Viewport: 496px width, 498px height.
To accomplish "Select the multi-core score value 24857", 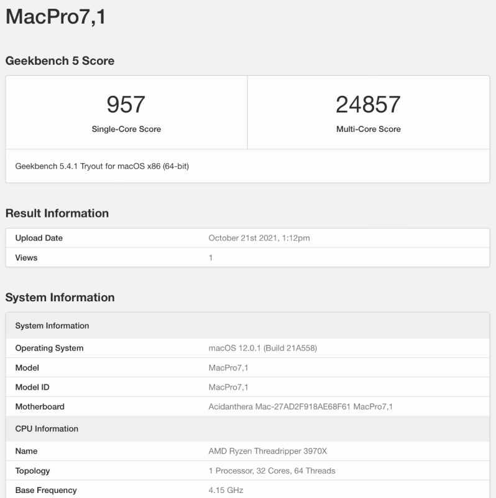I will (x=368, y=105).
